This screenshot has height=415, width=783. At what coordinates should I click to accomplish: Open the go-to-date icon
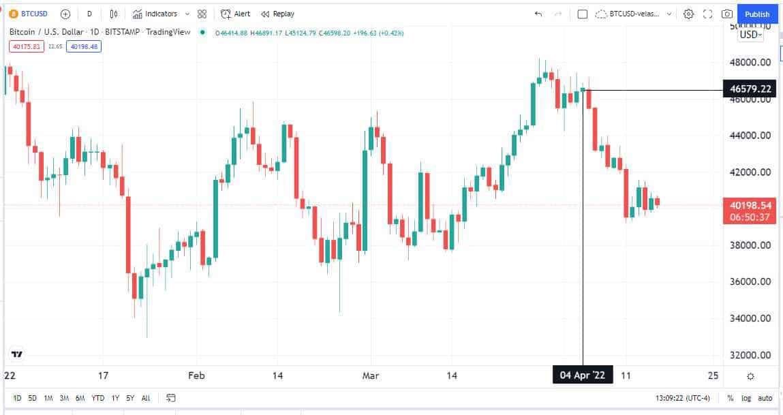pos(171,398)
